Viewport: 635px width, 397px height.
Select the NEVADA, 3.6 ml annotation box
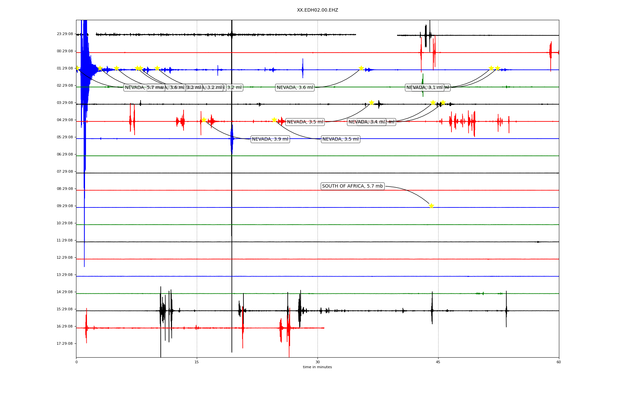tap(295, 88)
